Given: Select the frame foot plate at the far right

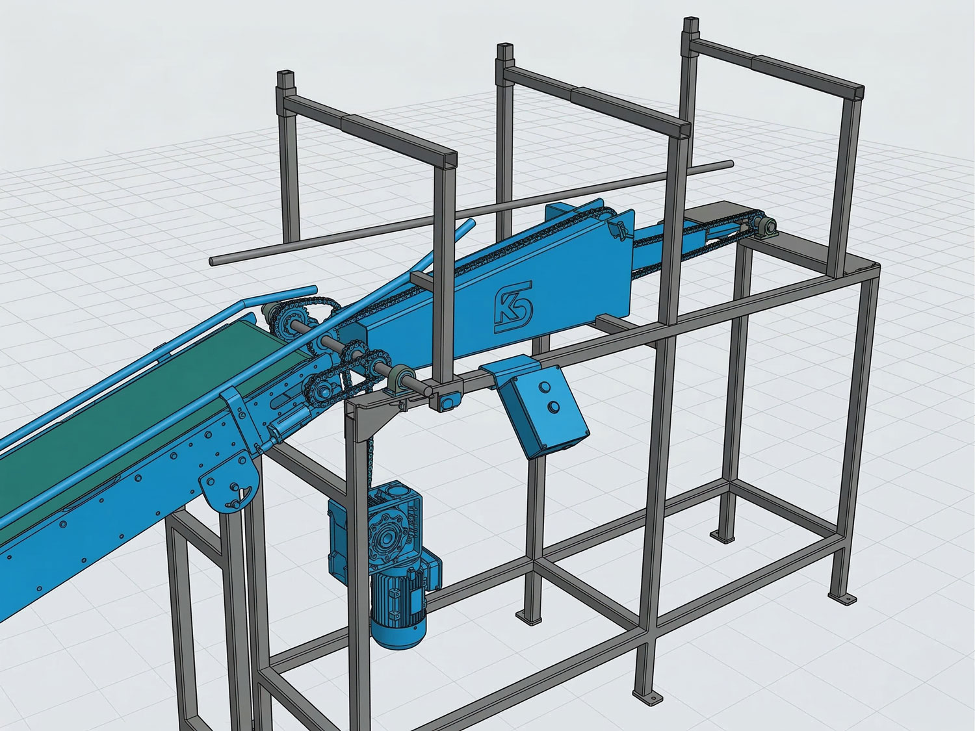Looking at the screenshot, I should pyautogui.click(x=838, y=596).
